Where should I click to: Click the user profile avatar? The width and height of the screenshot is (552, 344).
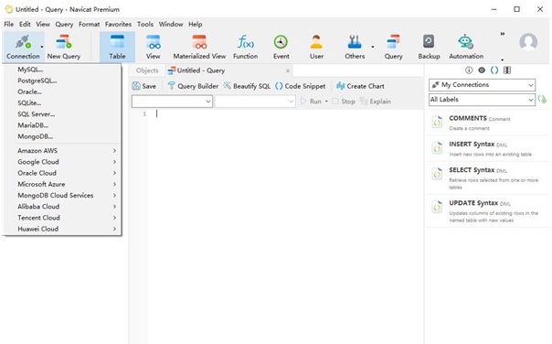click(x=528, y=42)
